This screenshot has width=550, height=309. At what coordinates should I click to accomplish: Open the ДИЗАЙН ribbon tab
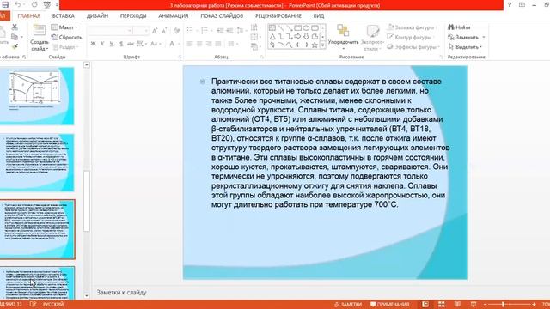[x=97, y=15]
